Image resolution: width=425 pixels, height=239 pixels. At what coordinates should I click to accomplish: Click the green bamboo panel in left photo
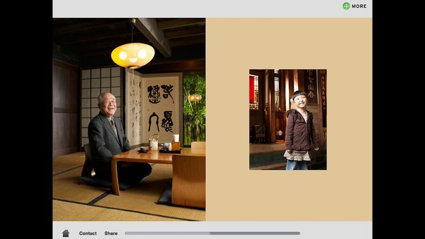point(195,110)
